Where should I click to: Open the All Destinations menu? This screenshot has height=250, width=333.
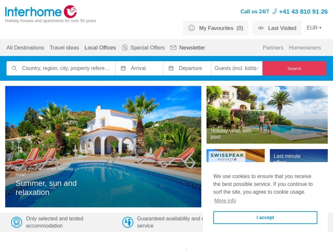pyautogui.click(x=25, y=47)
